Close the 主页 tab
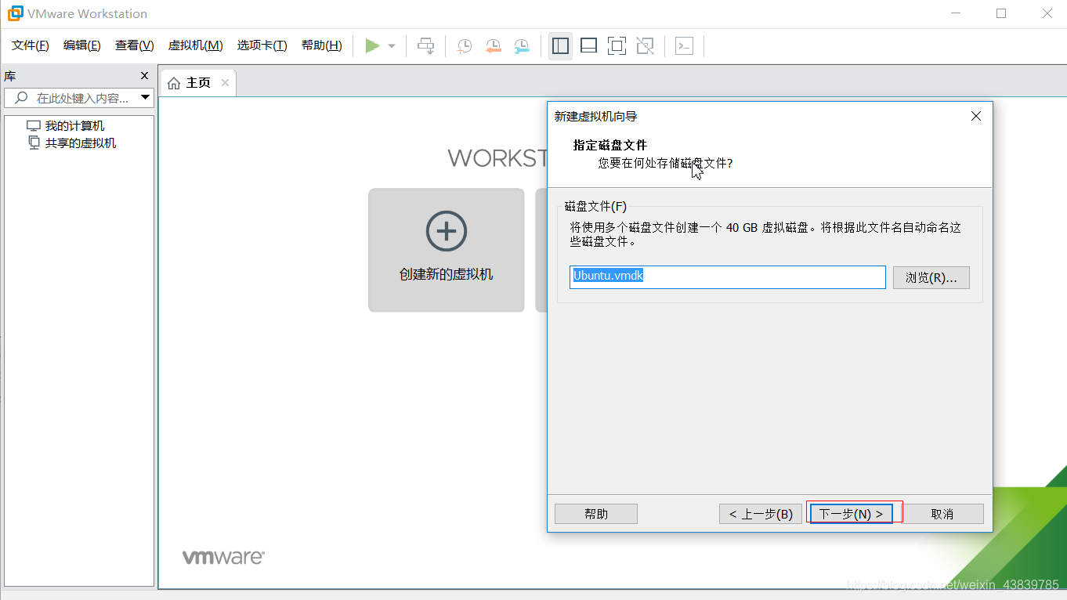Viewport: 1067px width, 600px height. (x=225, y=83)
